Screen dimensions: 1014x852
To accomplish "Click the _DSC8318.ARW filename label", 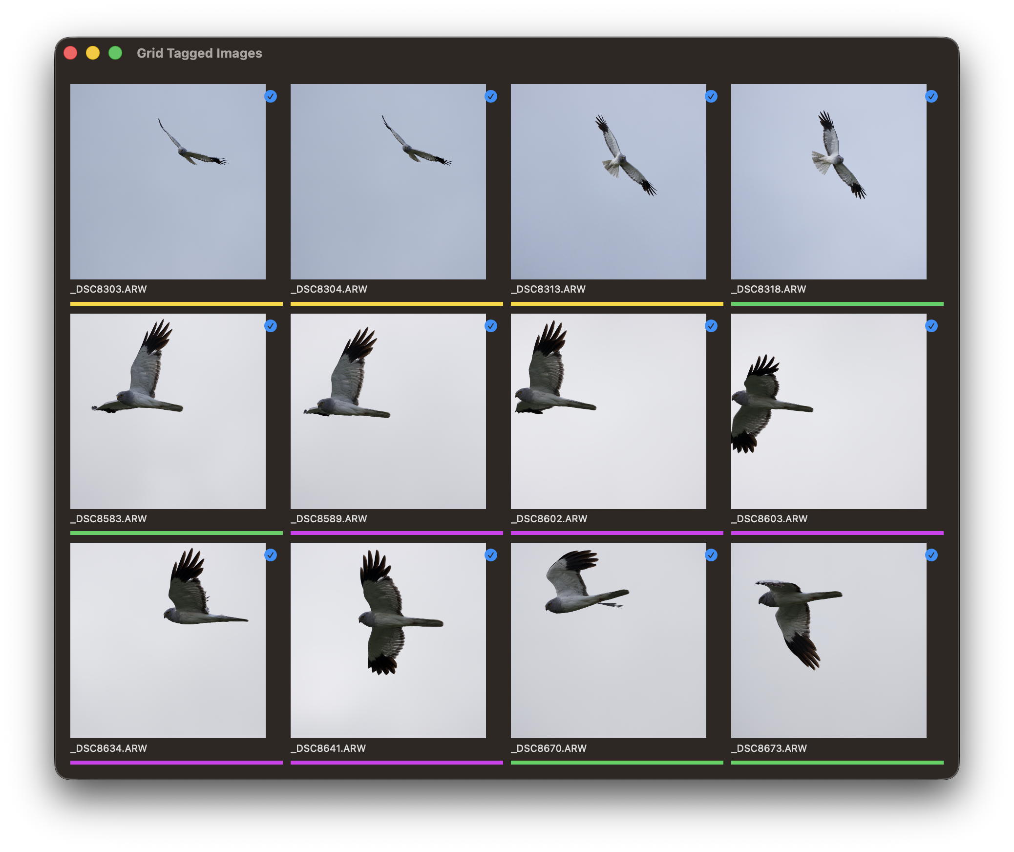I will click(x=768, y=289).
